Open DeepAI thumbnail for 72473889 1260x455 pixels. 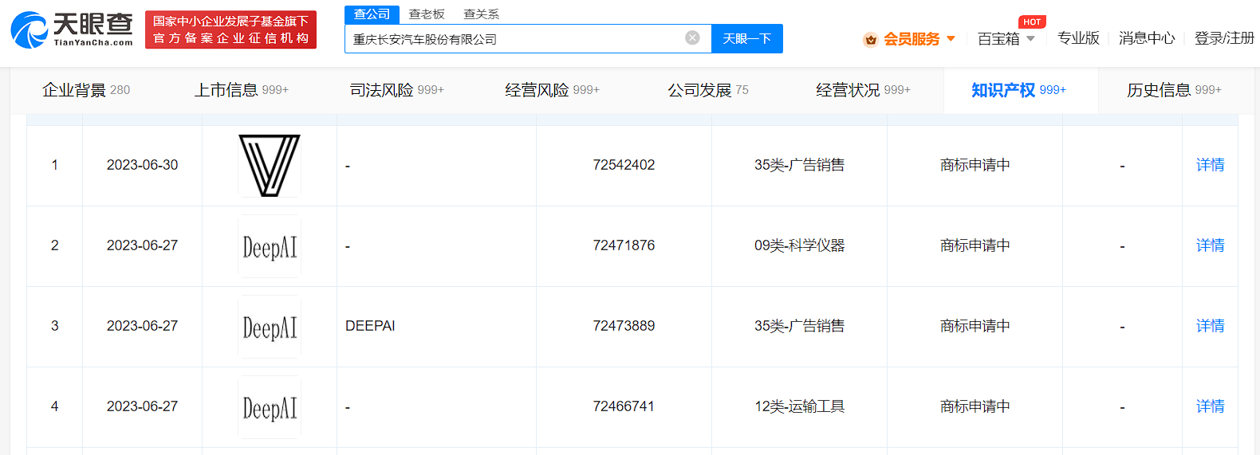(270, 327)
